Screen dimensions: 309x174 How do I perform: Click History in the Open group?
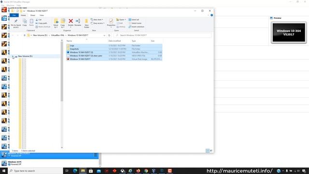[121, 27]
